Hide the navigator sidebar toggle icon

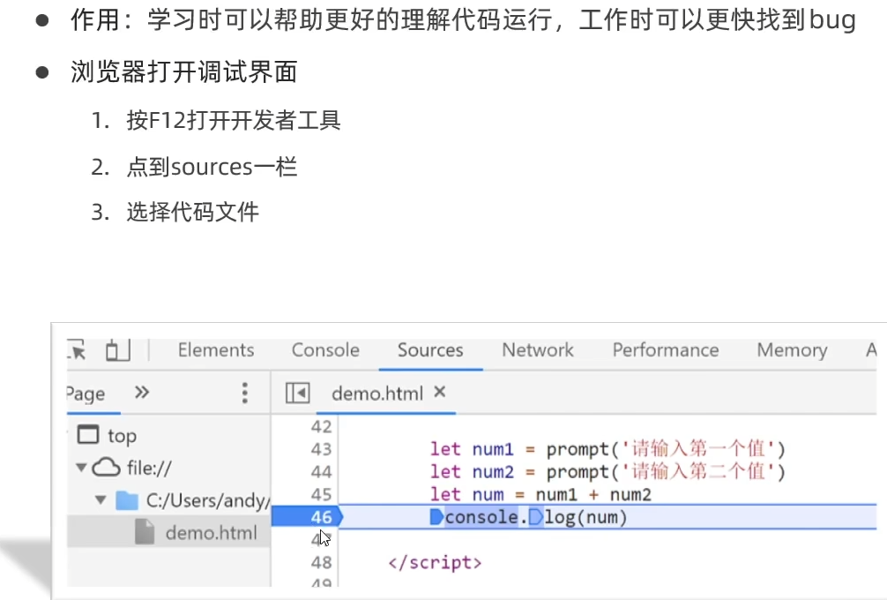(x=297, y=393)
